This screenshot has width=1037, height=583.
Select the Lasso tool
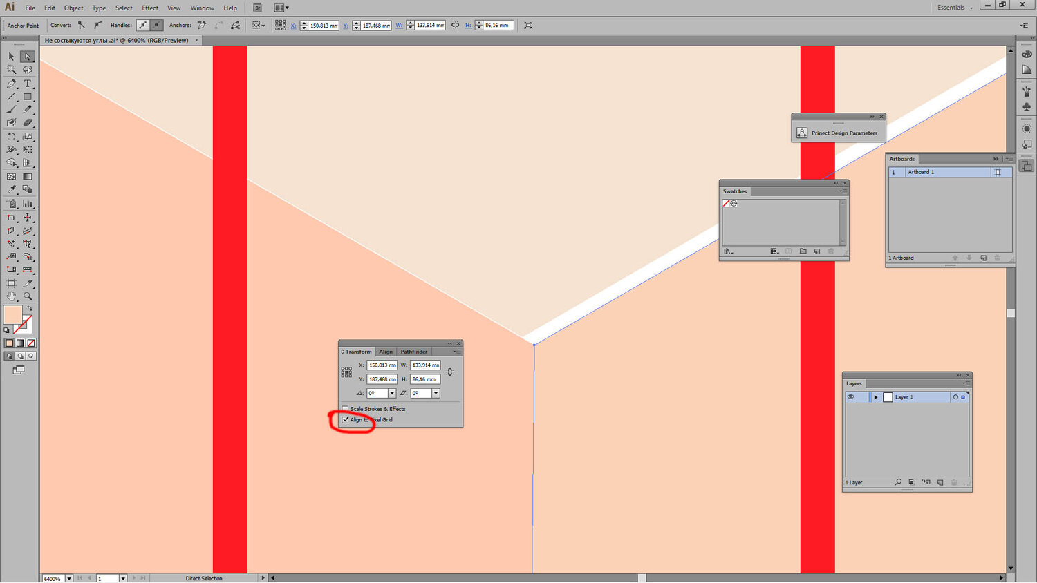click(x=28, y=70)
